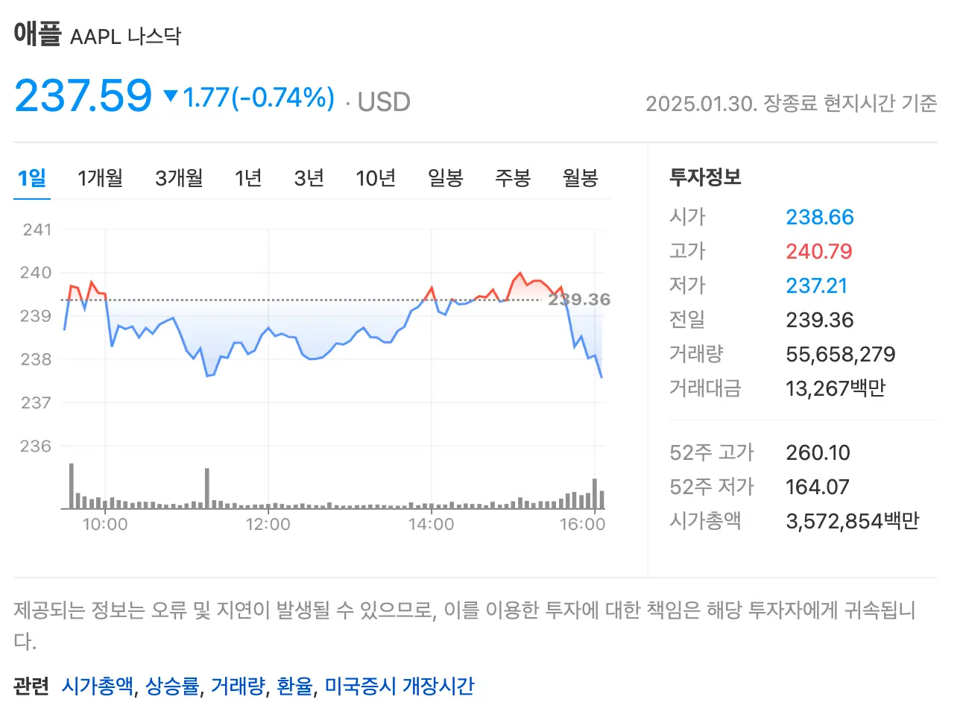Switch to the 일봉 candle chart
Image resolution: width=960 pixels, height=723 pixels.
tap(445, 178)
